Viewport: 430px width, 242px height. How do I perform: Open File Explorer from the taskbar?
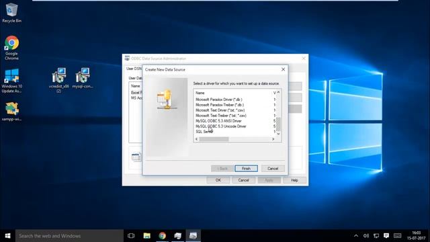point(147,236)
